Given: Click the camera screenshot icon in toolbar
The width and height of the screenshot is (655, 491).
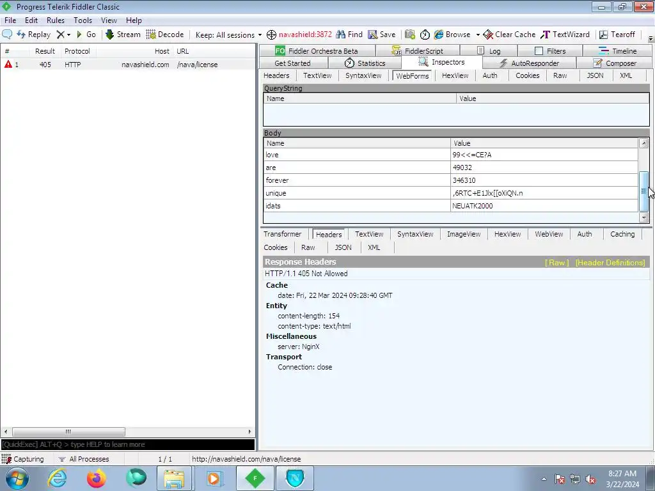Looking at the screenshot, I should pos(410,35).
